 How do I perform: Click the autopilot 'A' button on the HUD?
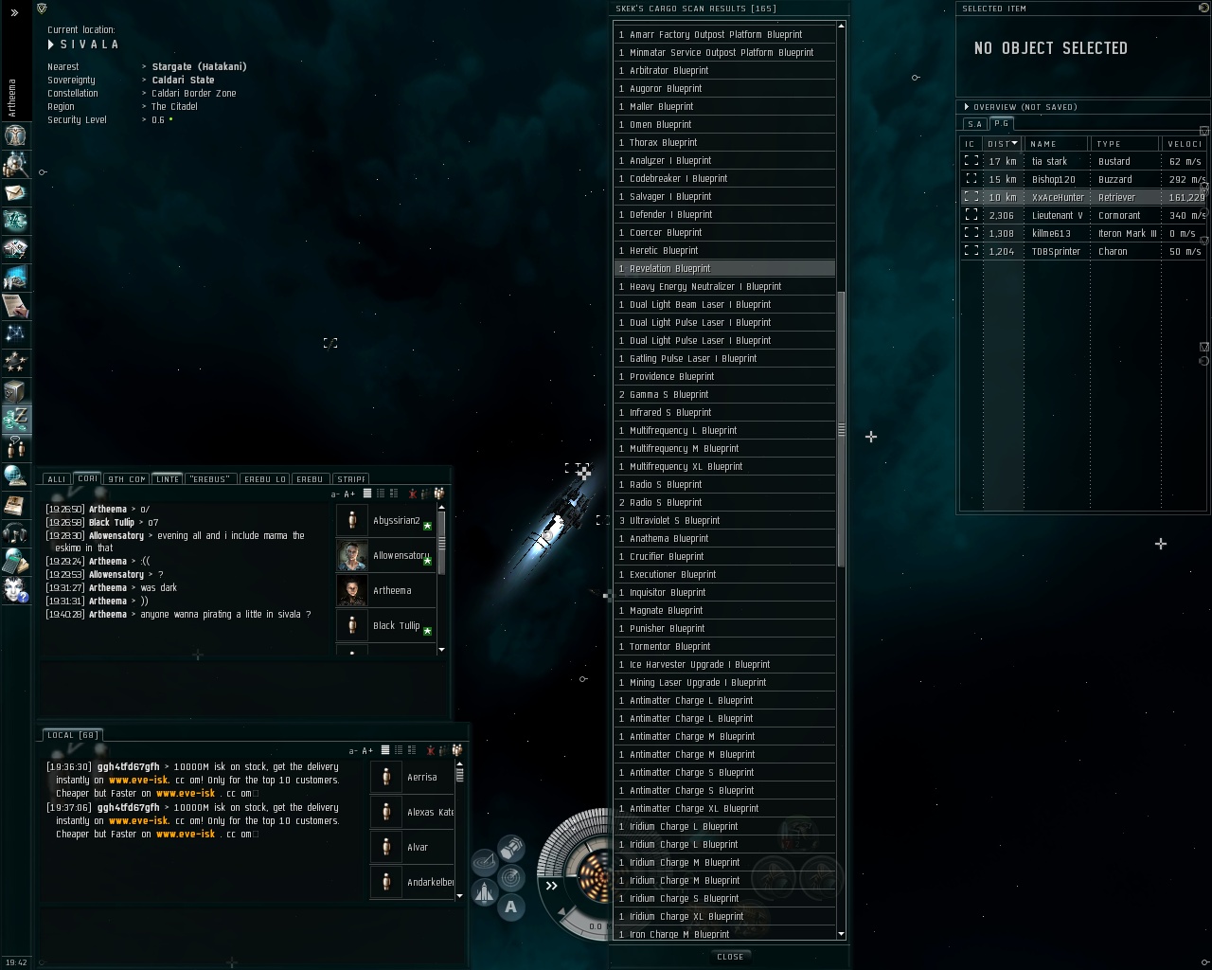[511, 907]
